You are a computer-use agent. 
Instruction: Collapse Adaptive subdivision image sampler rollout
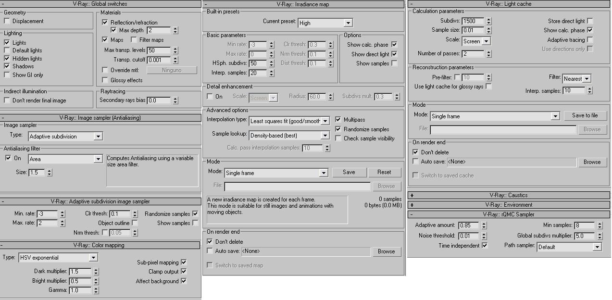pyautogui.click(x=100, y=201)
